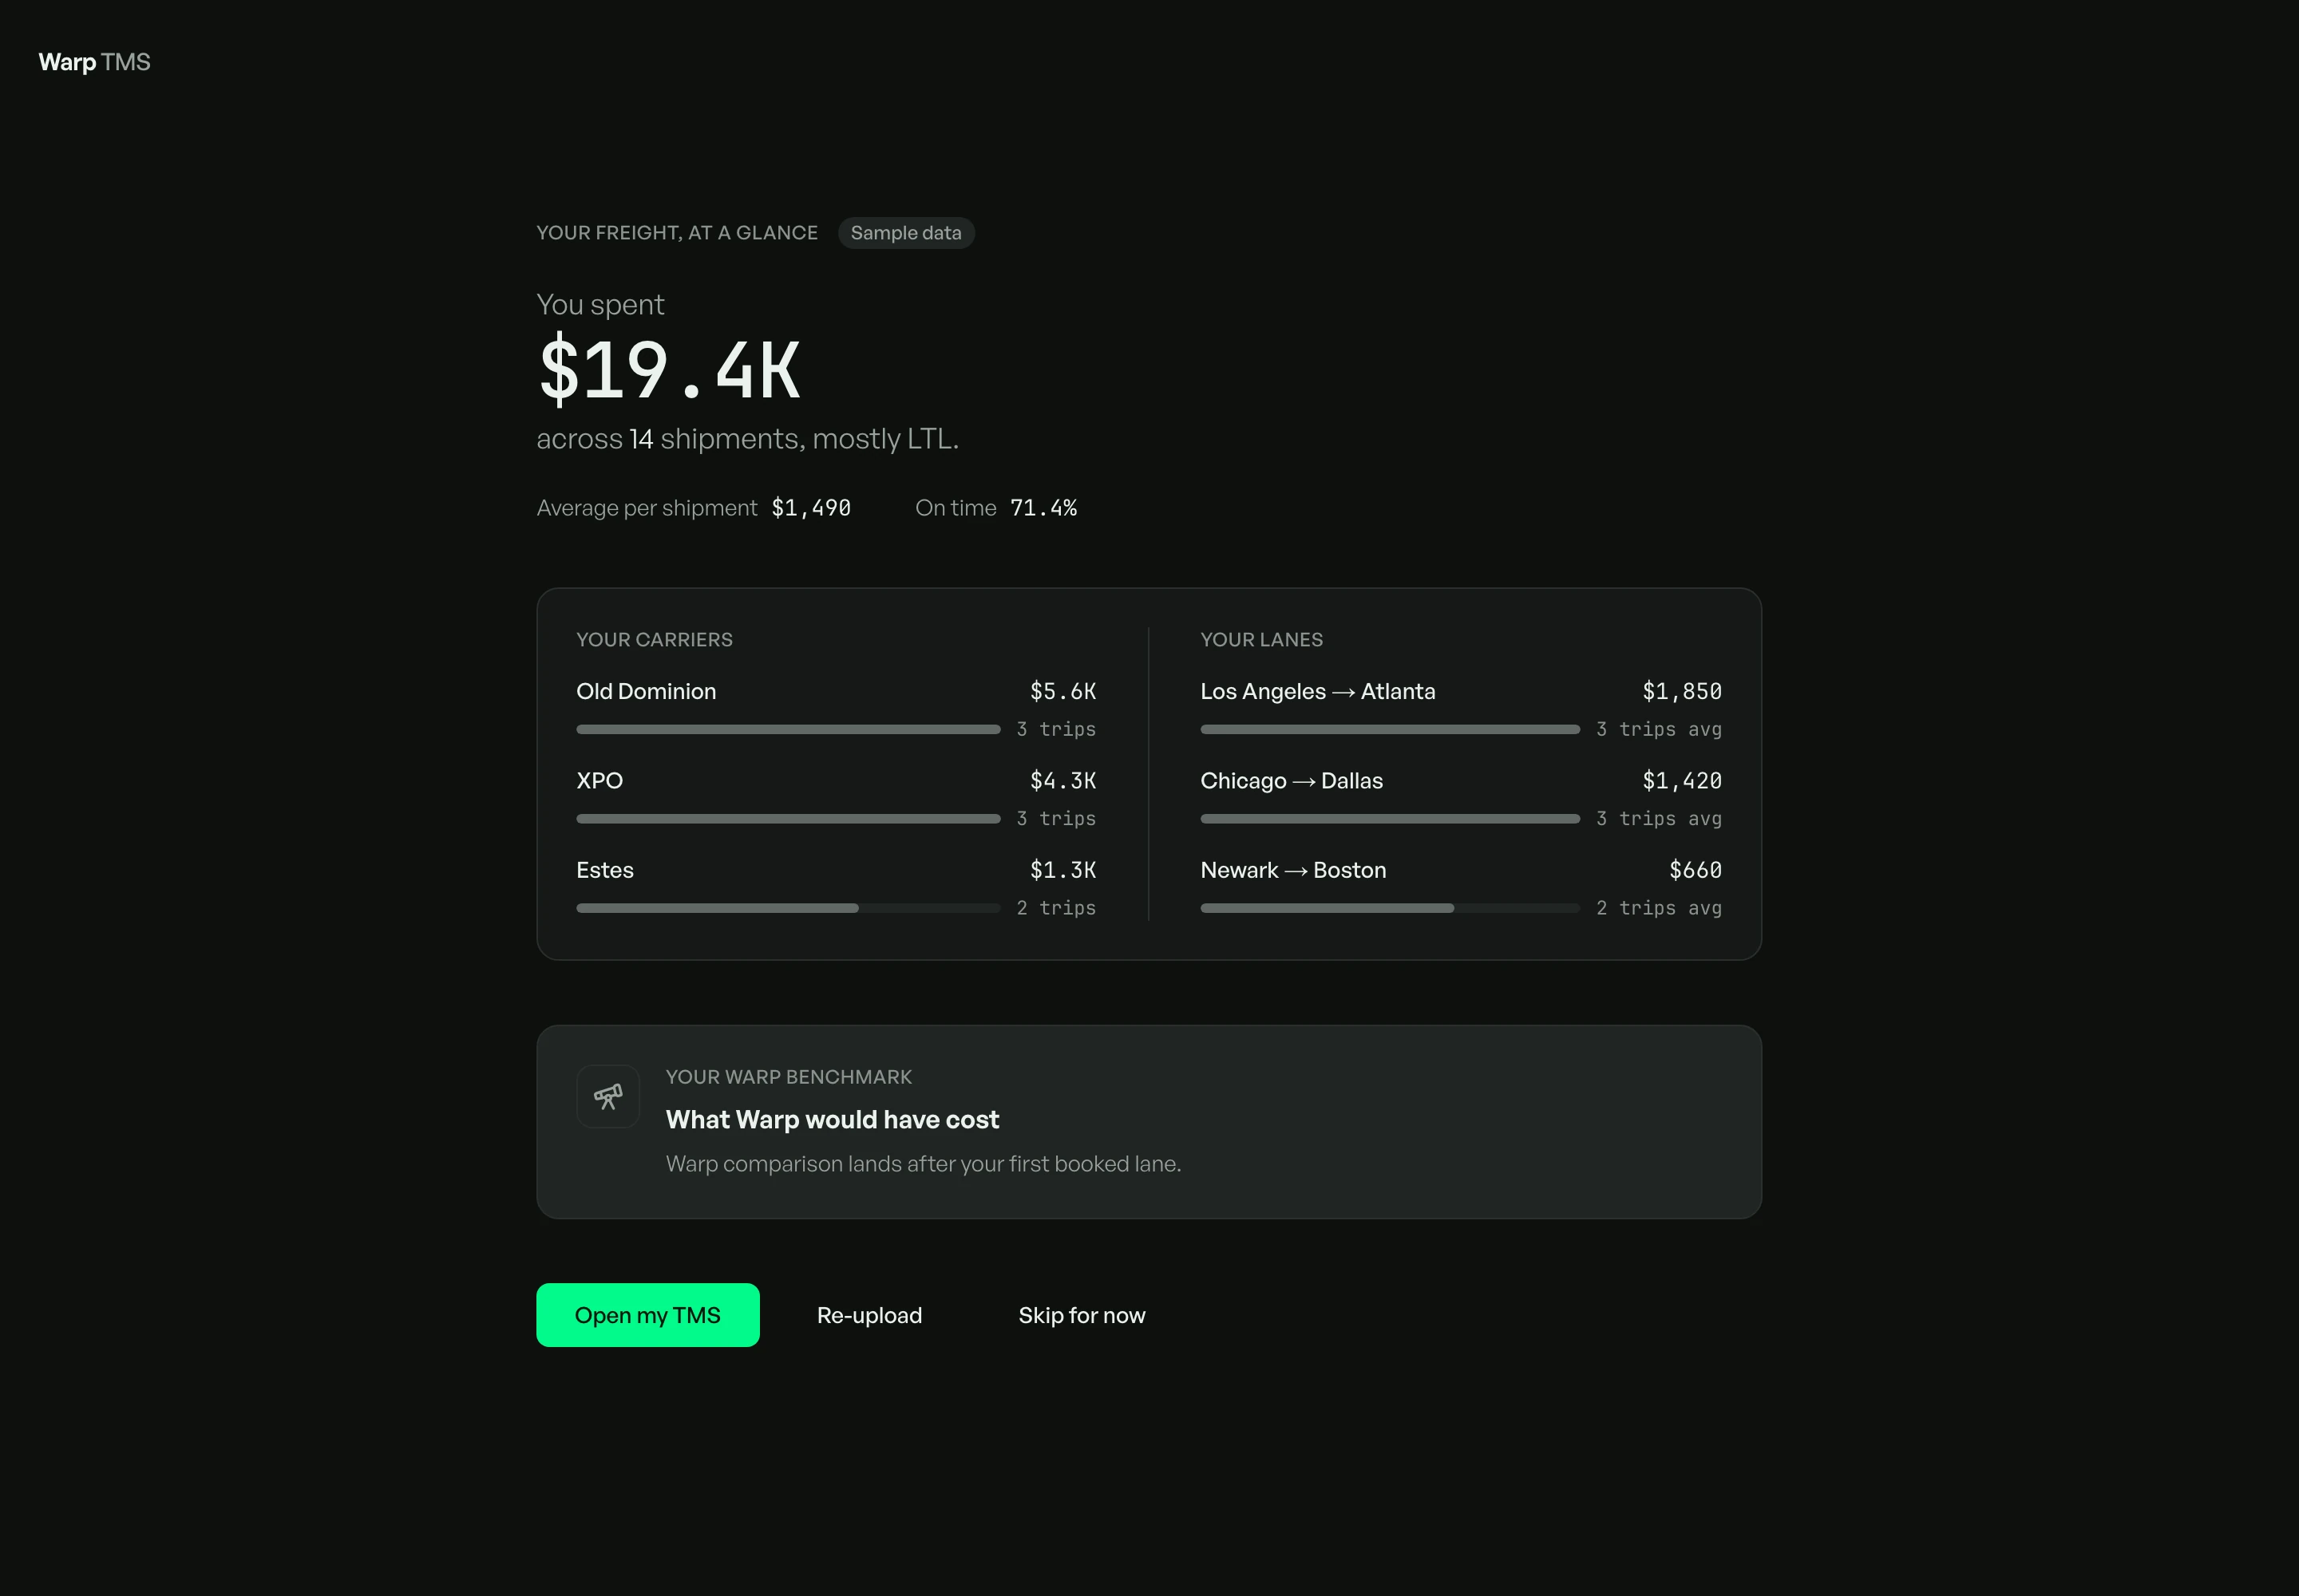
Task: Click the $1,850 lane average
Action: (1682, 691)
